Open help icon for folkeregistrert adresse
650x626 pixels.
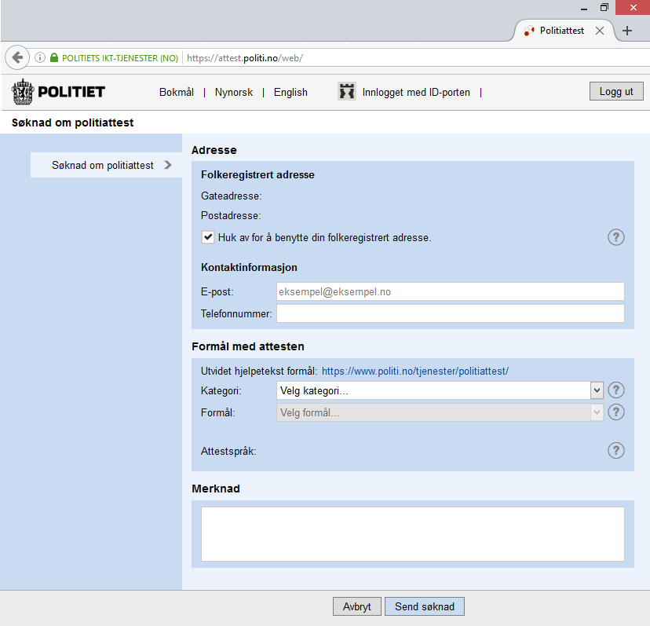616,237
